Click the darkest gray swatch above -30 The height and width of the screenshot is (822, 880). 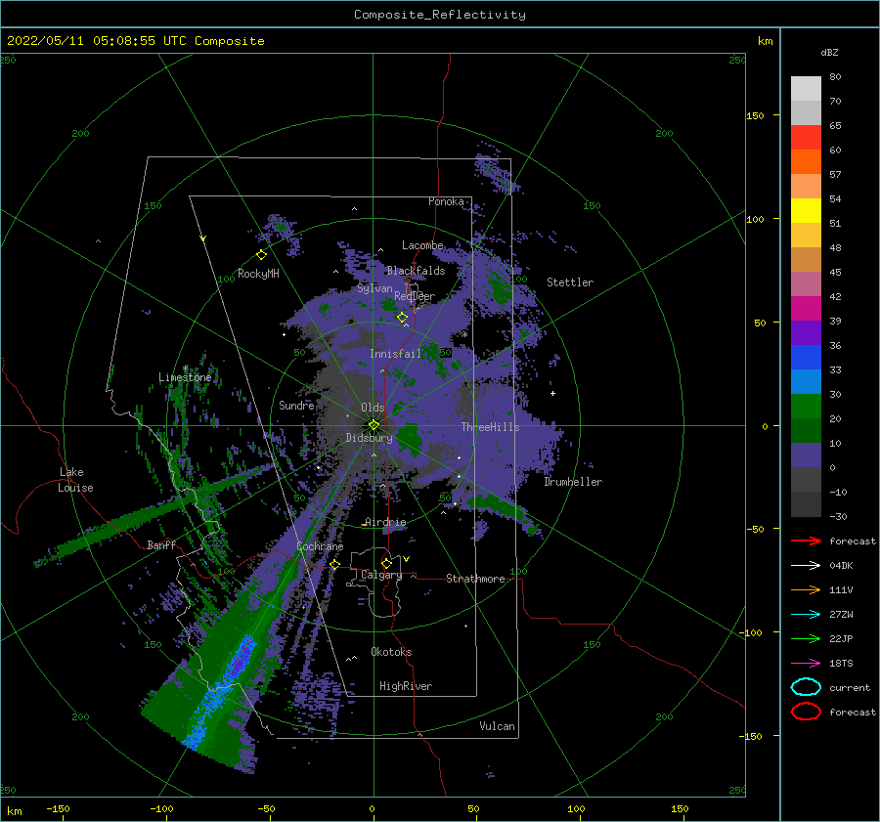point(806,504)
